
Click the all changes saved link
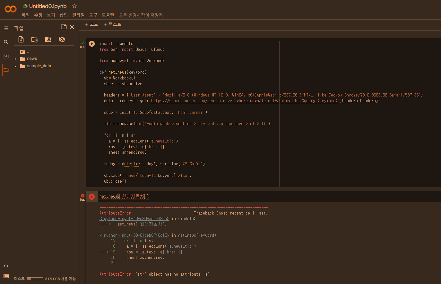click(141, 15)
